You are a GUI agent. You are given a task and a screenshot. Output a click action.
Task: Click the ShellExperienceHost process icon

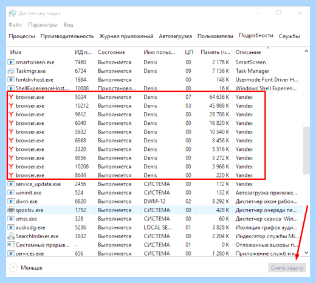11,88
